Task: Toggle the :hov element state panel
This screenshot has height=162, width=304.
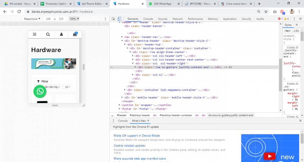Action: click(x=287, y=31)
